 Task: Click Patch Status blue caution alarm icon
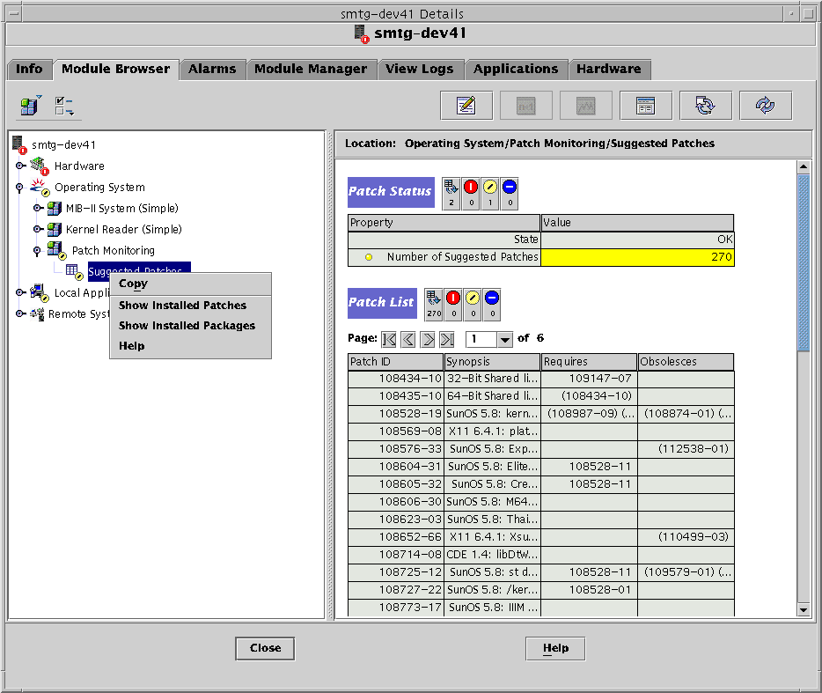click(510, 193)
